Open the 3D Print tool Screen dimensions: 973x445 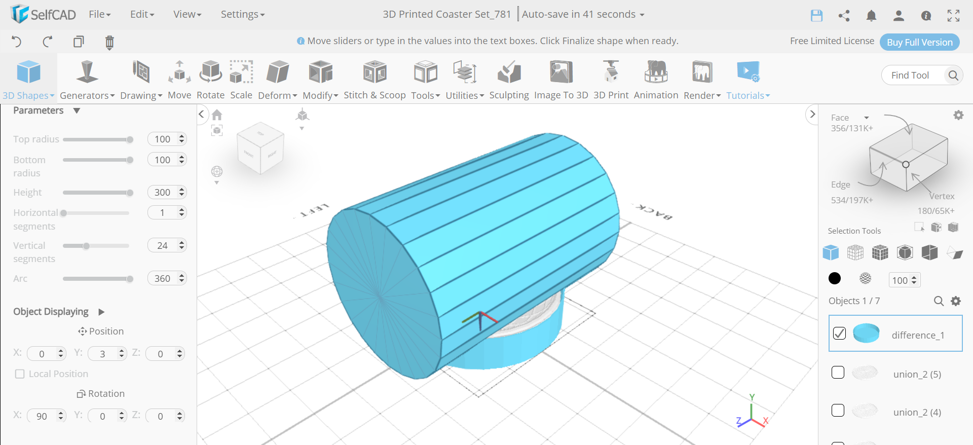click(611, 80)
